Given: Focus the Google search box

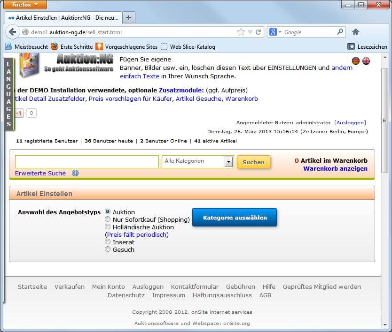Looking at the screenshot, I should tap(309, 32).
